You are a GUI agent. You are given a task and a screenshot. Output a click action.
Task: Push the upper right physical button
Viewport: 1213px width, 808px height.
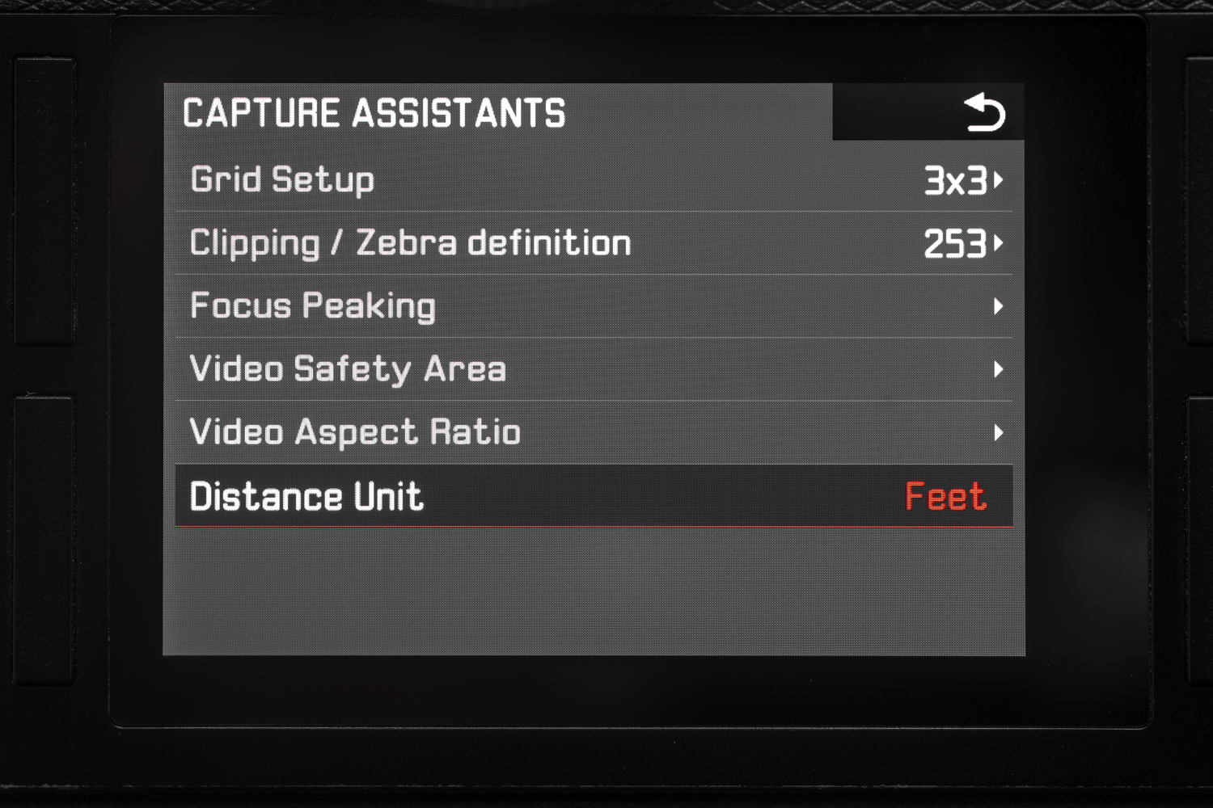[1200, 200]
